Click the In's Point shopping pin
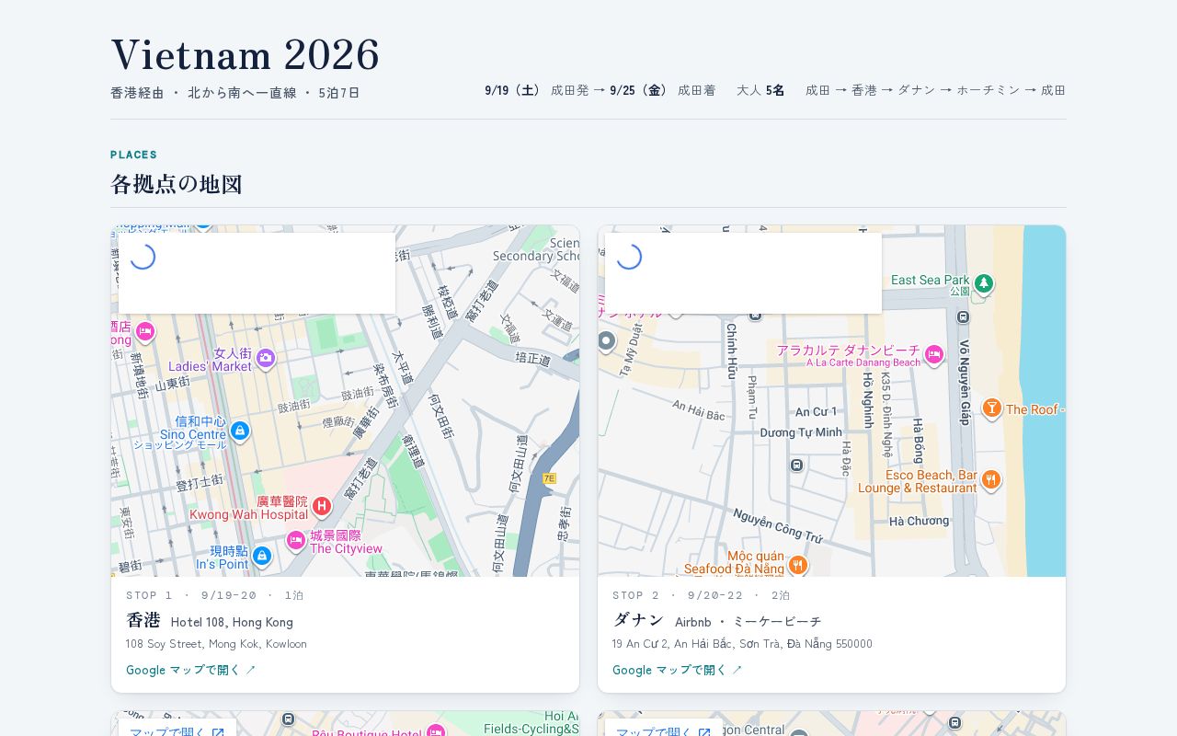 tap(262, 555)
